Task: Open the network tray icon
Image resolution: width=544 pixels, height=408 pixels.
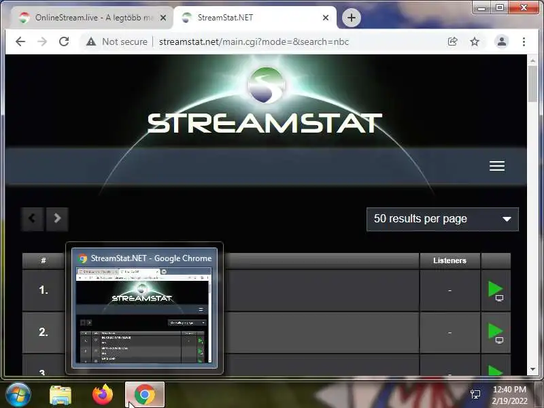Action: (x=475, y=394)
